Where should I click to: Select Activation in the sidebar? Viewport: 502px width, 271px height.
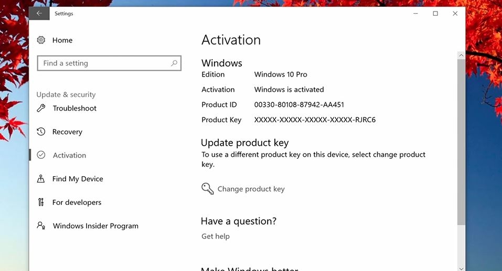[69, 155]
